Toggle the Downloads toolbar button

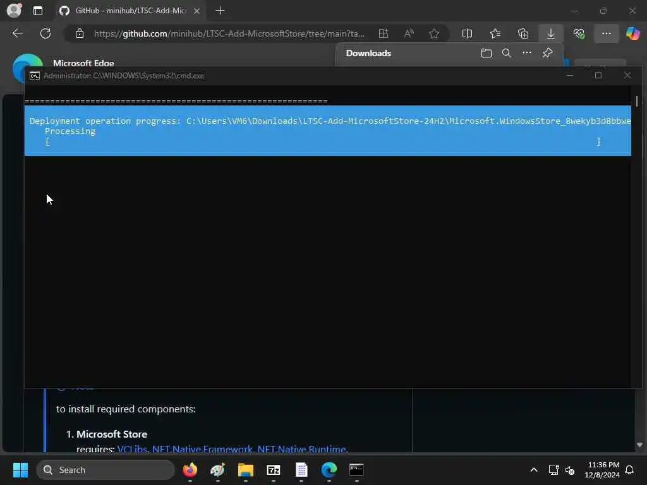pos(551,33)
